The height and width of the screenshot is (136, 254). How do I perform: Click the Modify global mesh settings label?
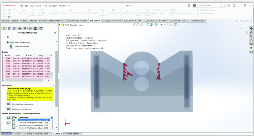tap(23, 104)
